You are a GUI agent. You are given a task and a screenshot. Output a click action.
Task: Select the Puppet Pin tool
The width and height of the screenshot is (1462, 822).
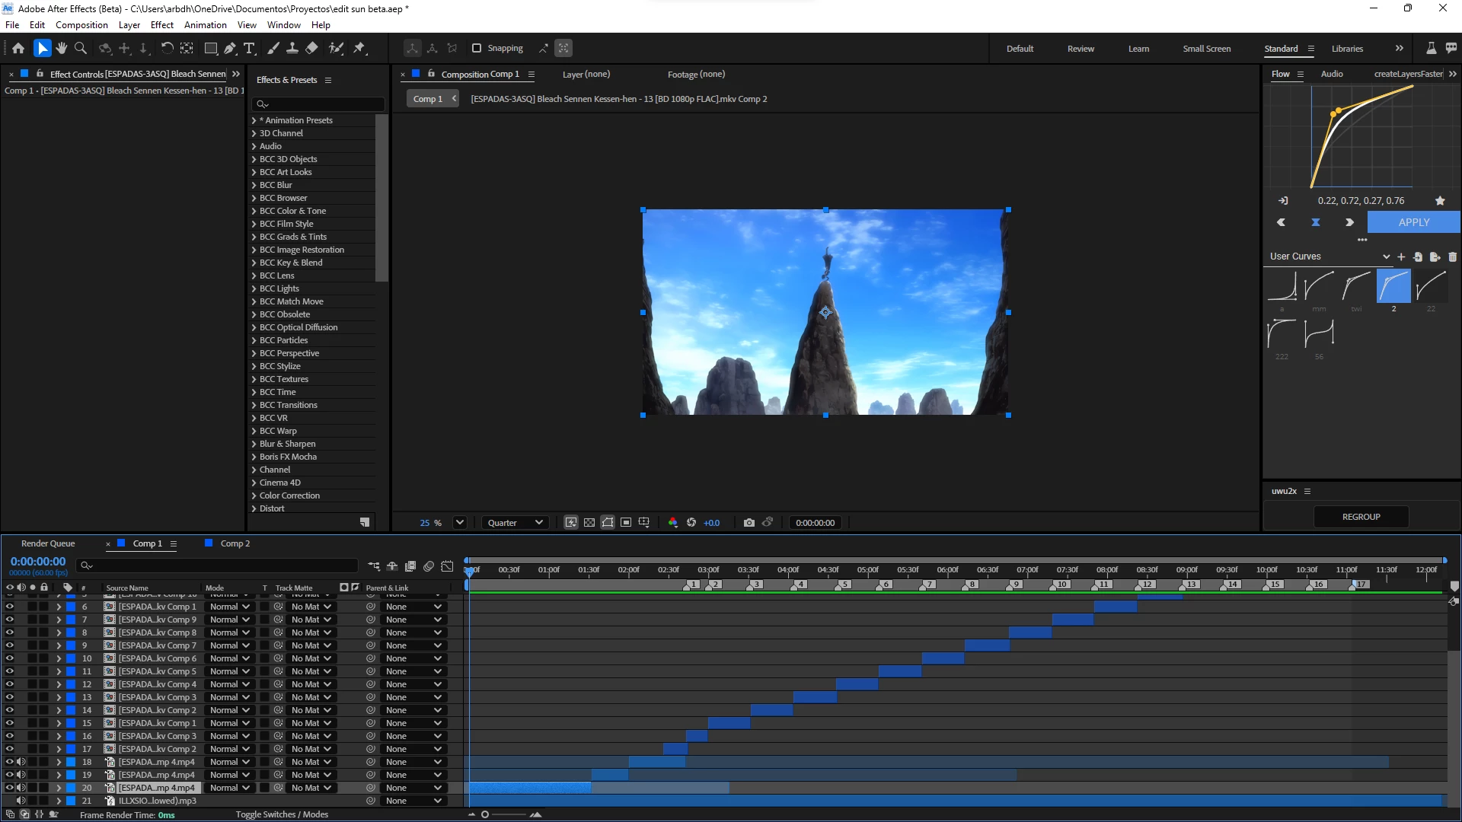pyautogui.click(x=360, y=48)
